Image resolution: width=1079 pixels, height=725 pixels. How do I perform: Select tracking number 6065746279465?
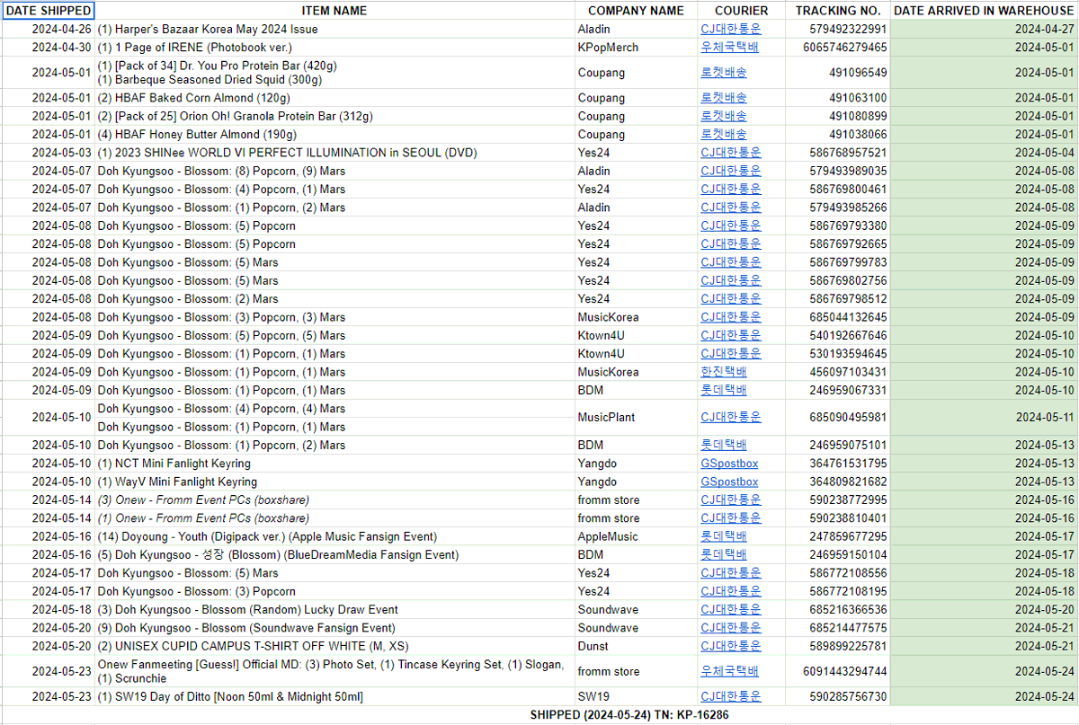(x=838, y=48)
